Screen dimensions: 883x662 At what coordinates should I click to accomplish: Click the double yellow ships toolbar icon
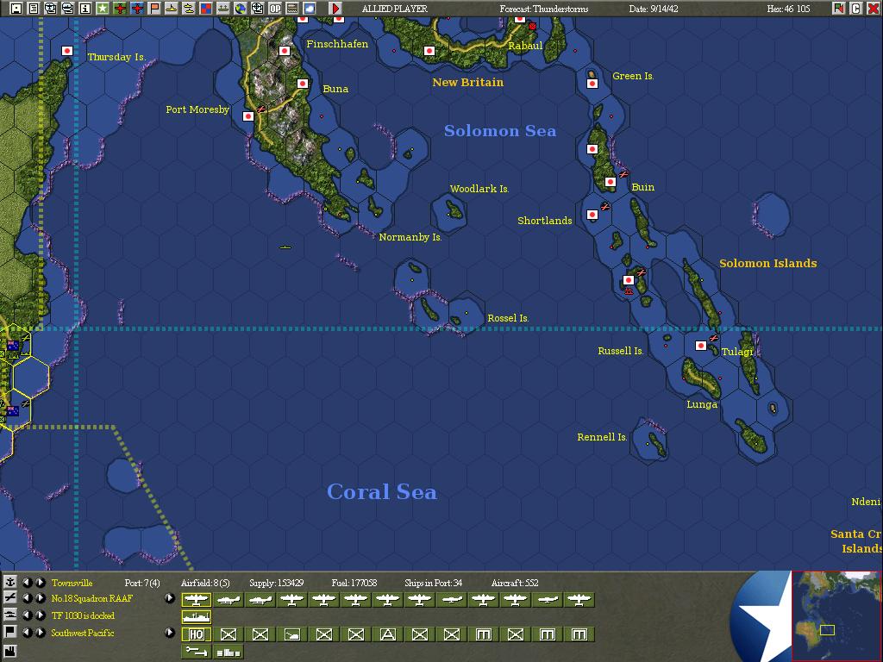click(x=189, y=9)
